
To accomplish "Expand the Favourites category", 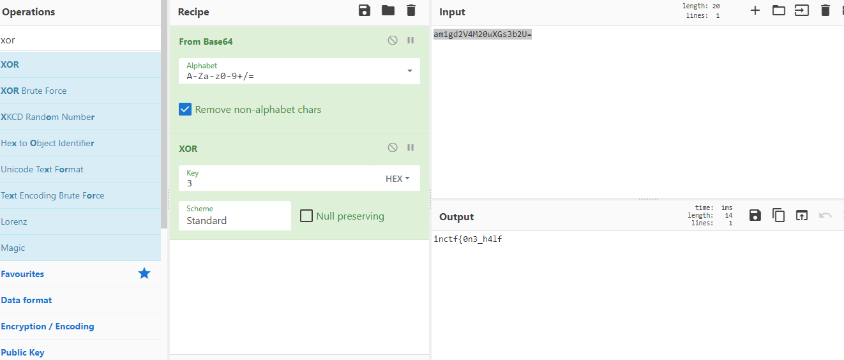I will coord(23,274).
